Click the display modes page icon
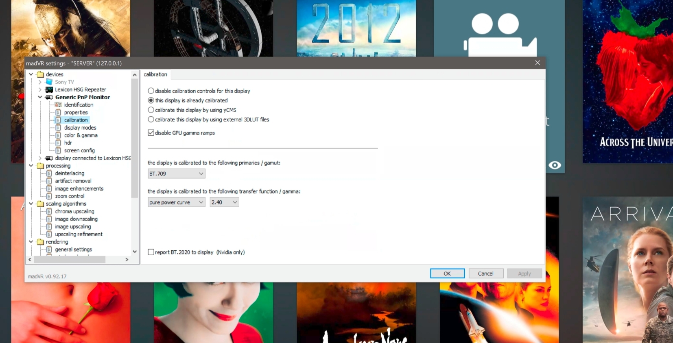 [x=58, y=128]
